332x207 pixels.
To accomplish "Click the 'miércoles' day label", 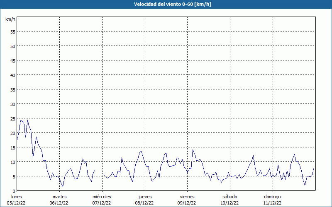I will coord(102,197).
